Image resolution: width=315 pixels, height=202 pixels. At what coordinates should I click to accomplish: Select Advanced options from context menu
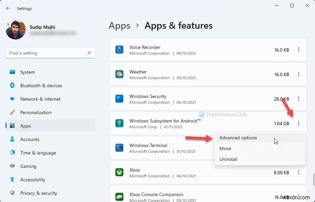click(x=238, y=138)
